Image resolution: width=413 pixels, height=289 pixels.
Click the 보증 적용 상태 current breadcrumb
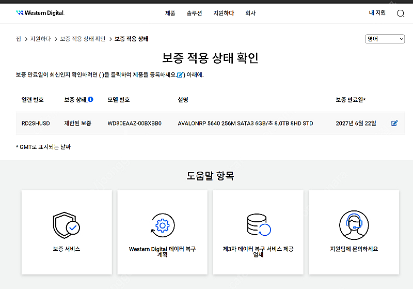point(132,39)
